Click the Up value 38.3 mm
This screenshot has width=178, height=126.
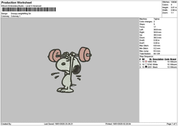pyautogui.click(x=157, y=35)
